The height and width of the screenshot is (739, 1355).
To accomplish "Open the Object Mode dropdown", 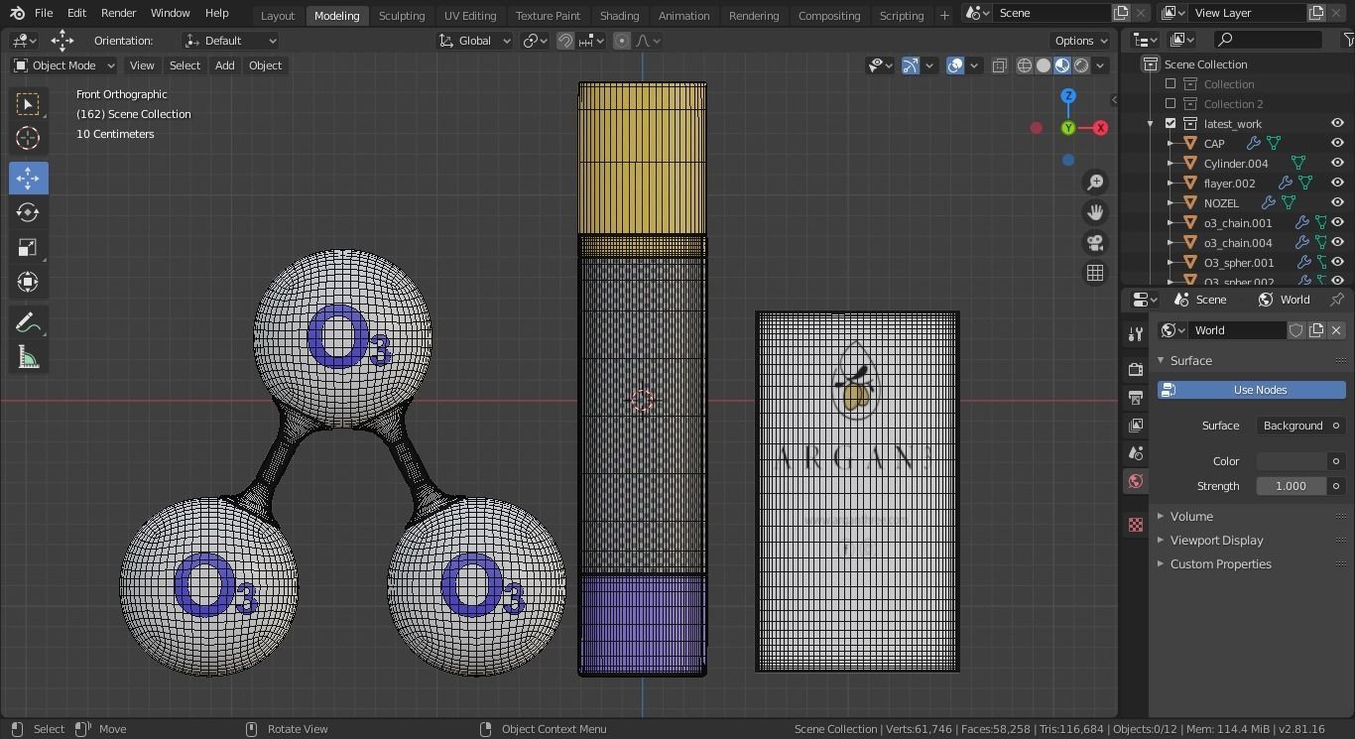I will tap(64, 65).
